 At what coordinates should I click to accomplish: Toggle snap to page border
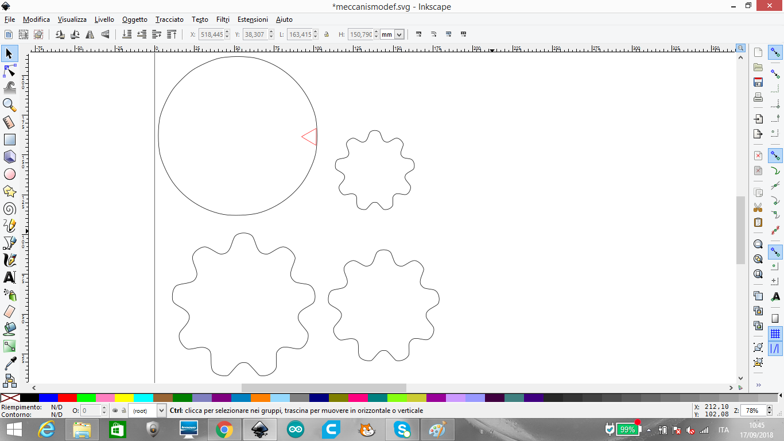[775, 319]
